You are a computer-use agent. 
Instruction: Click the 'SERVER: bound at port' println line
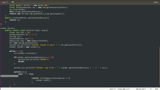click(46, 45)
